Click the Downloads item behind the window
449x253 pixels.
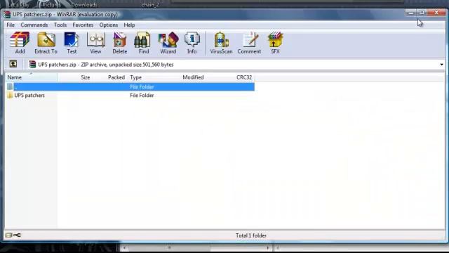coord(84,5)
